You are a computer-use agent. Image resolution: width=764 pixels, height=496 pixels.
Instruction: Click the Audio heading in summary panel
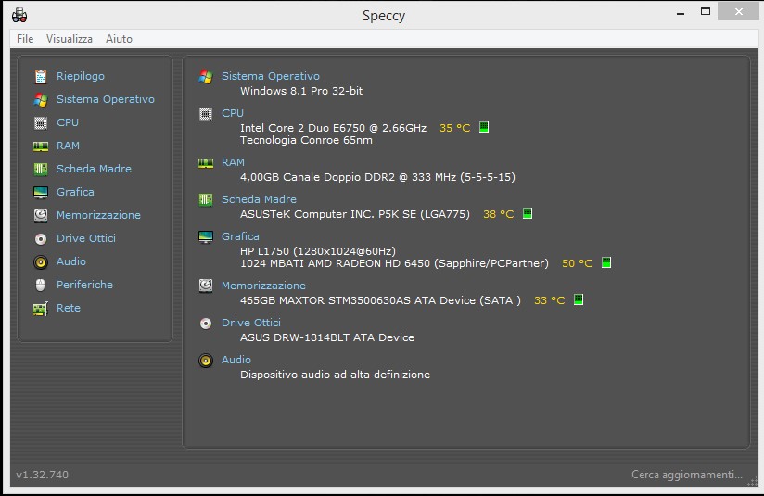point(236,360)
